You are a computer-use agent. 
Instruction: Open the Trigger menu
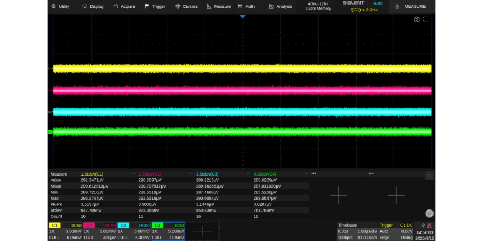pyautogui.click(x=155, y=6)
